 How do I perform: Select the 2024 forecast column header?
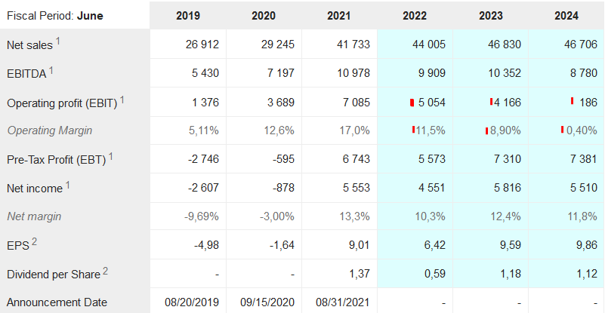point(565,16)
